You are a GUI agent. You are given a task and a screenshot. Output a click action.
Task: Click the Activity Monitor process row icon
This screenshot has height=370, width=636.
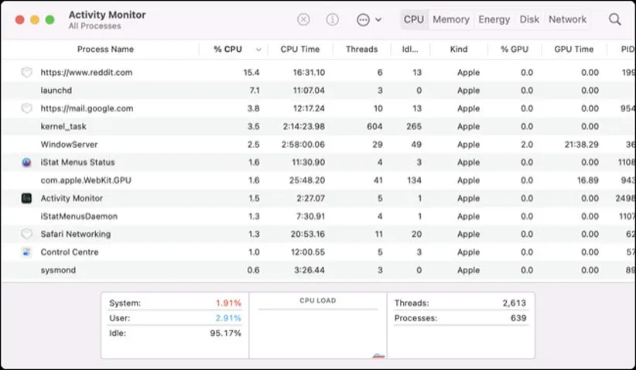tap(26, 198)
